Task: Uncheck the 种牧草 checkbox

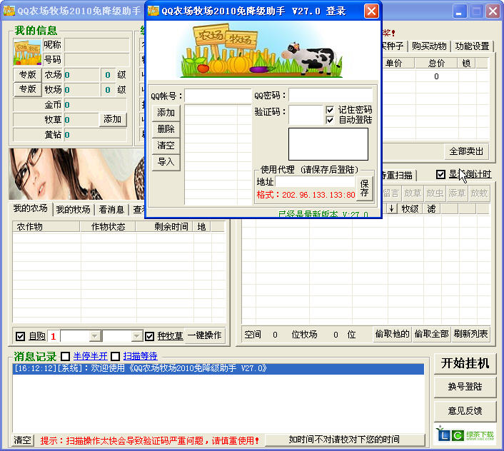Action: click(x=150, y=336)
